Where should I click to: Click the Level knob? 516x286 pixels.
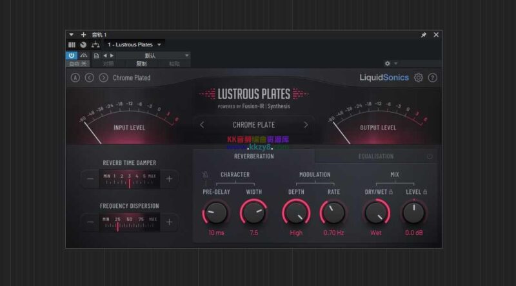[x=413, y=213]
